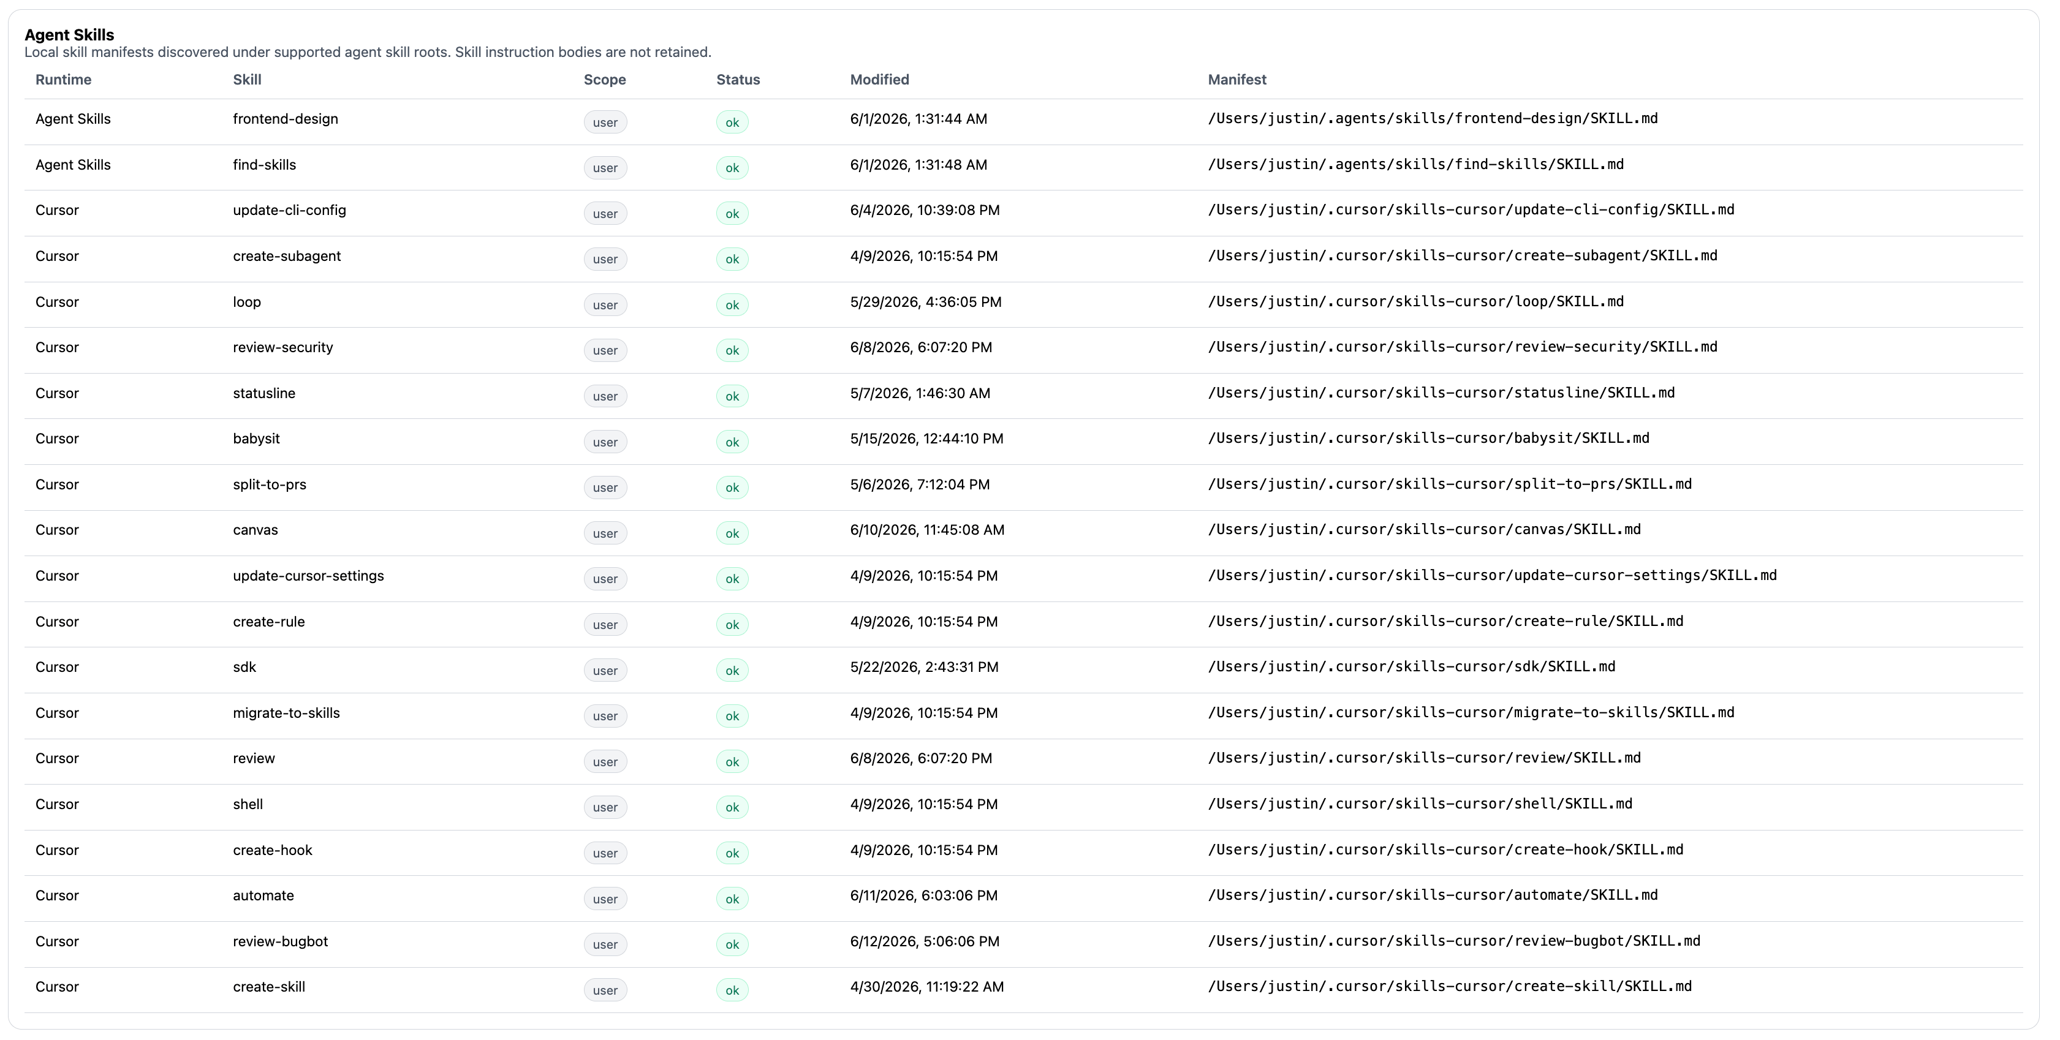Select the babysit skill name
2060x1040 pixels.
tap(257, 439)
